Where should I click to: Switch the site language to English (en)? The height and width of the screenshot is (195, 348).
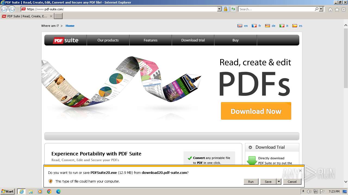246,26
